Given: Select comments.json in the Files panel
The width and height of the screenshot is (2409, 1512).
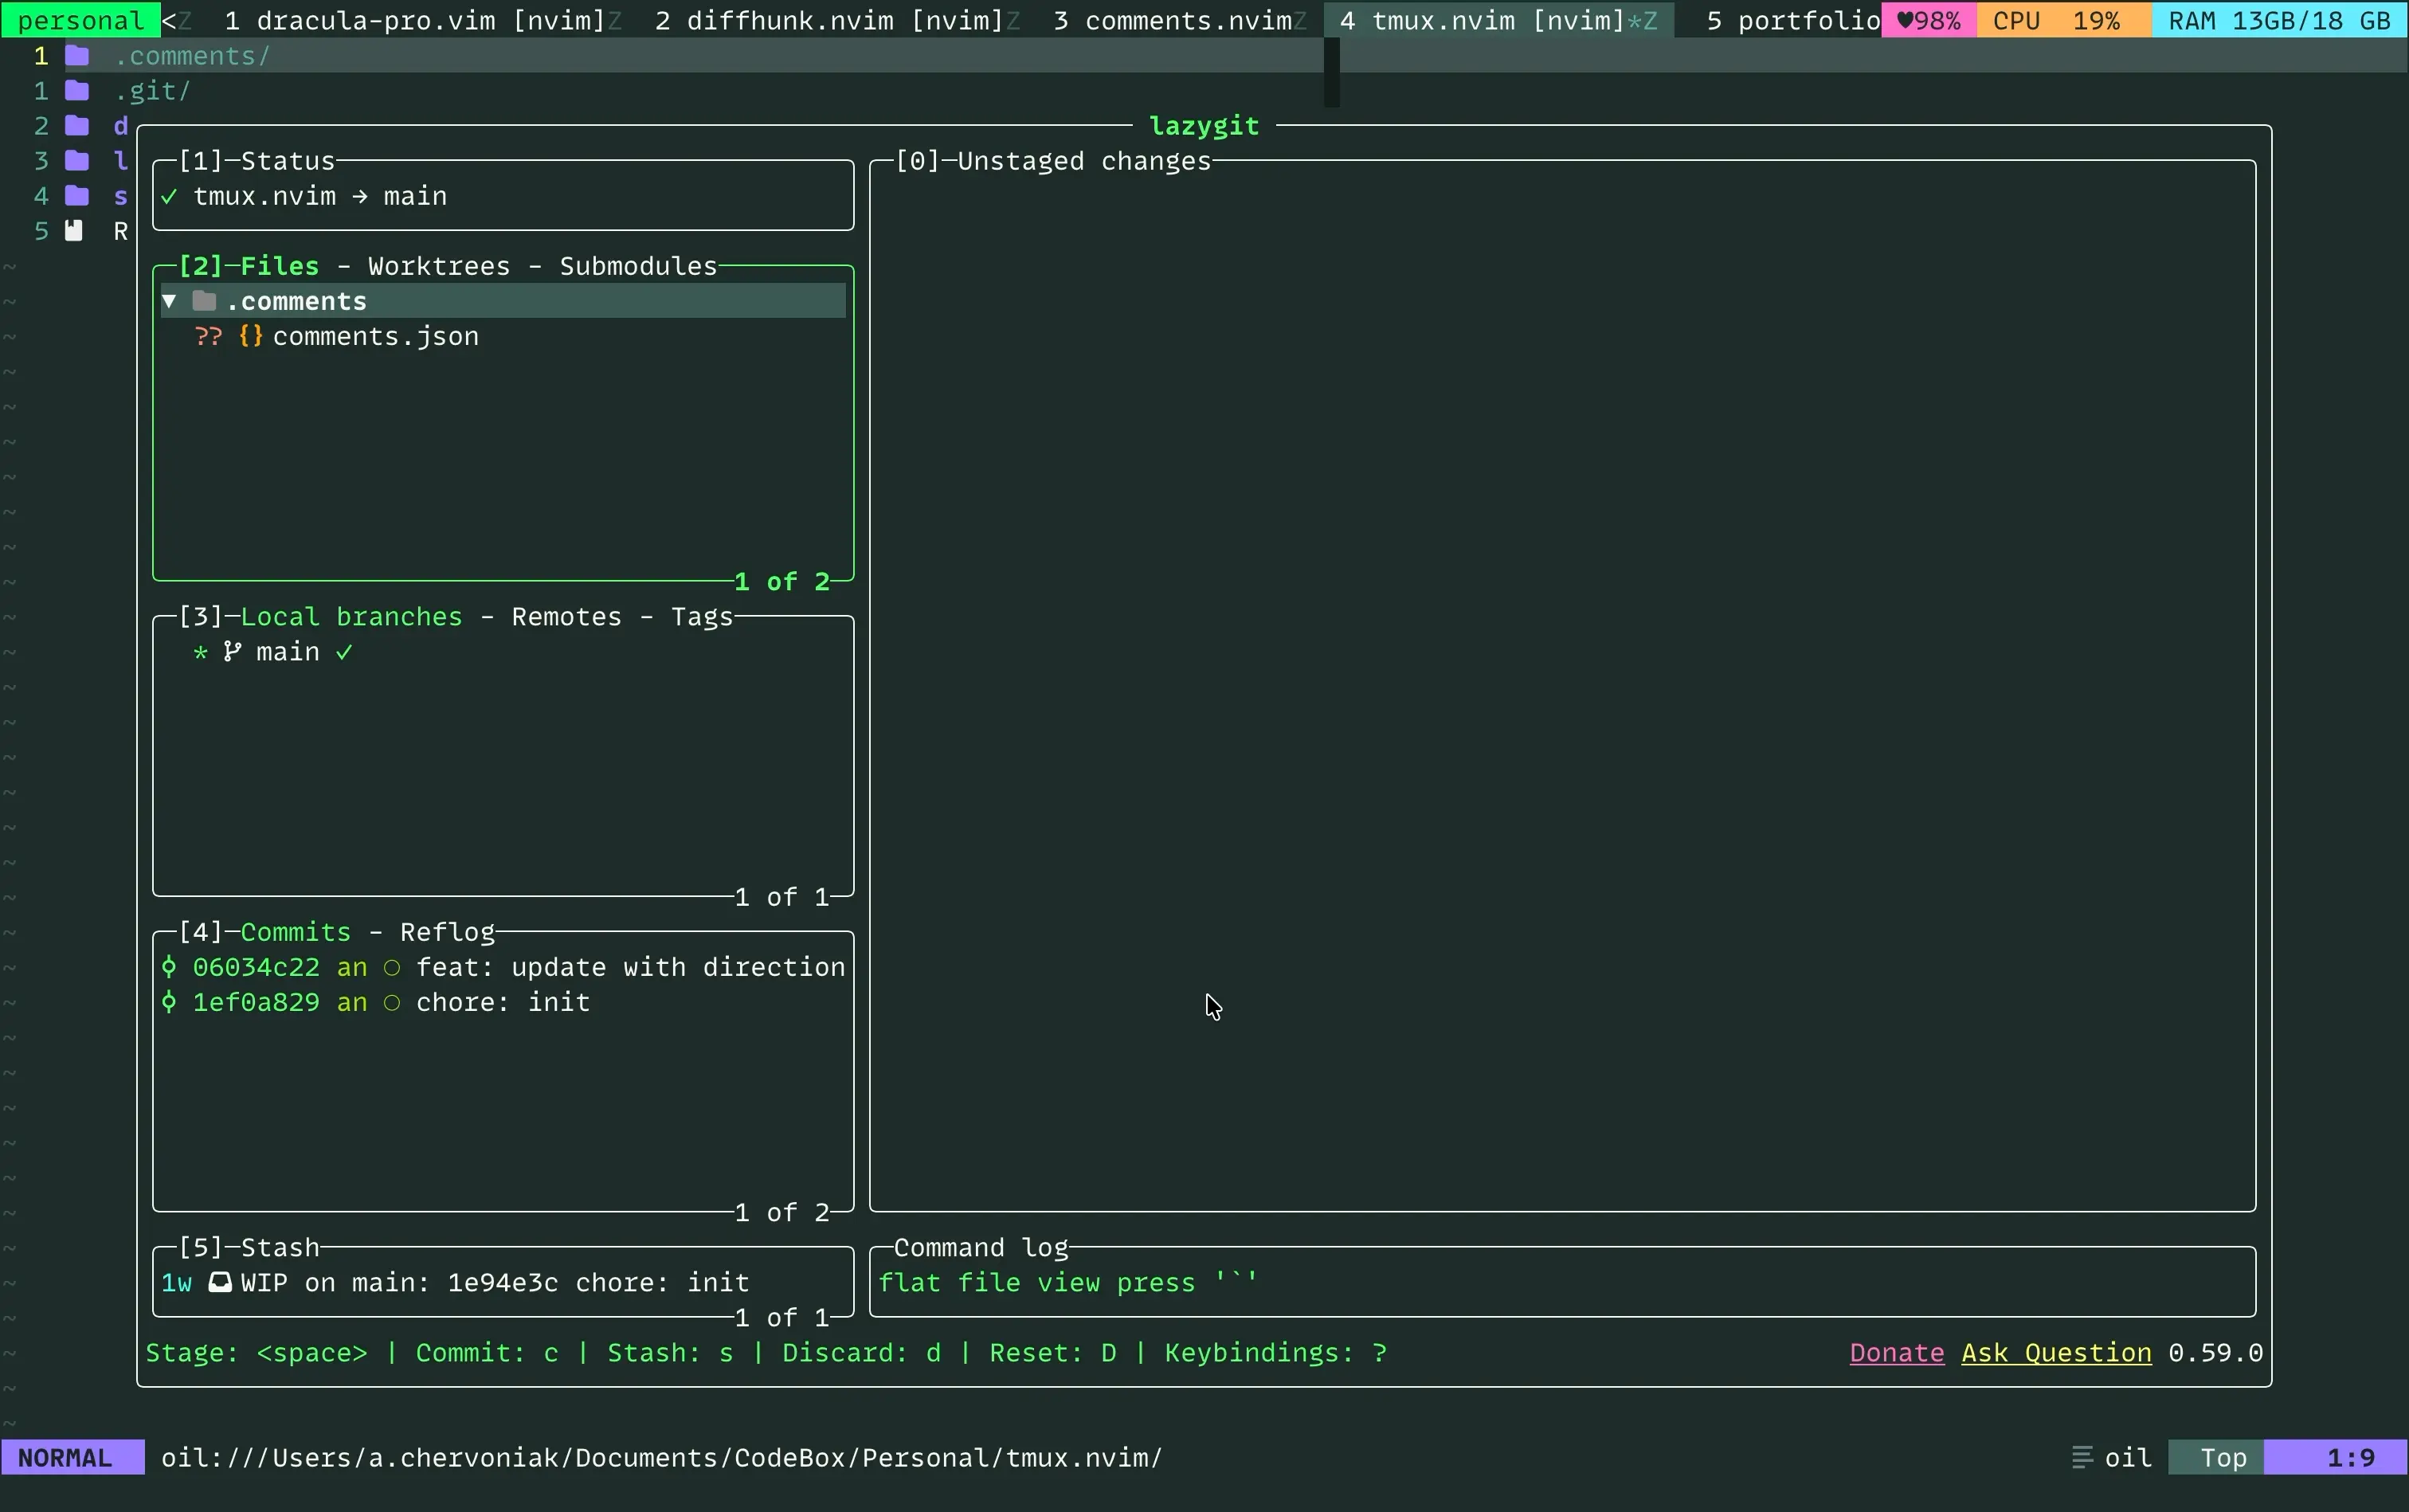Looking at the screenshot, I should pos(376,336).
